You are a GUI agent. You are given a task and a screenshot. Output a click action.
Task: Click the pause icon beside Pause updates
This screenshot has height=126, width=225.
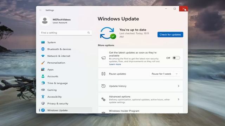click(103, 74)
